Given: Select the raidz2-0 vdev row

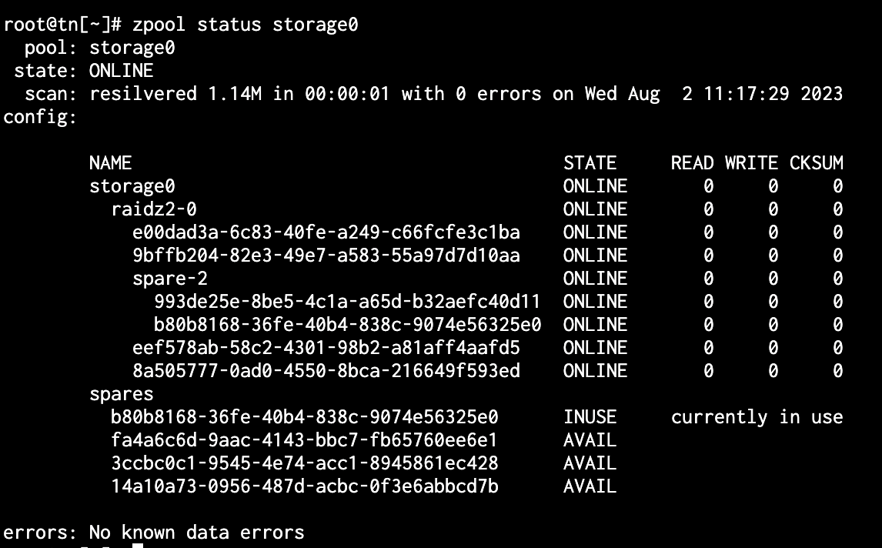Looking at the screenshot, I should pos(477,209).
